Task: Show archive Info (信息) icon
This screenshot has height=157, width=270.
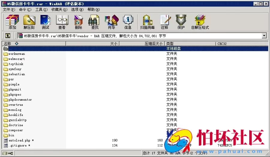Action: (x=128, y=22)
